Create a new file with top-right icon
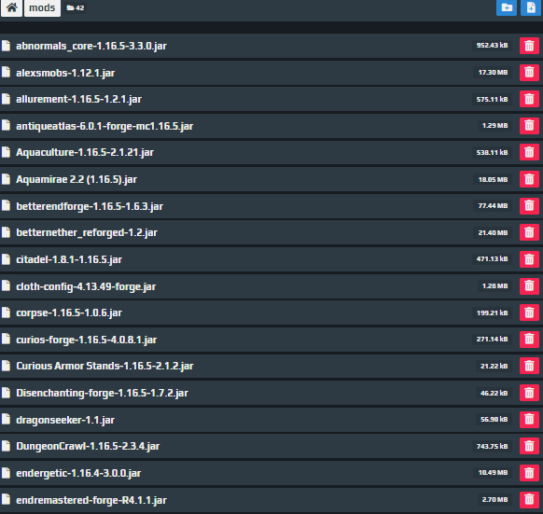Screen dimensions: 543x514 (x=531, y=7)
